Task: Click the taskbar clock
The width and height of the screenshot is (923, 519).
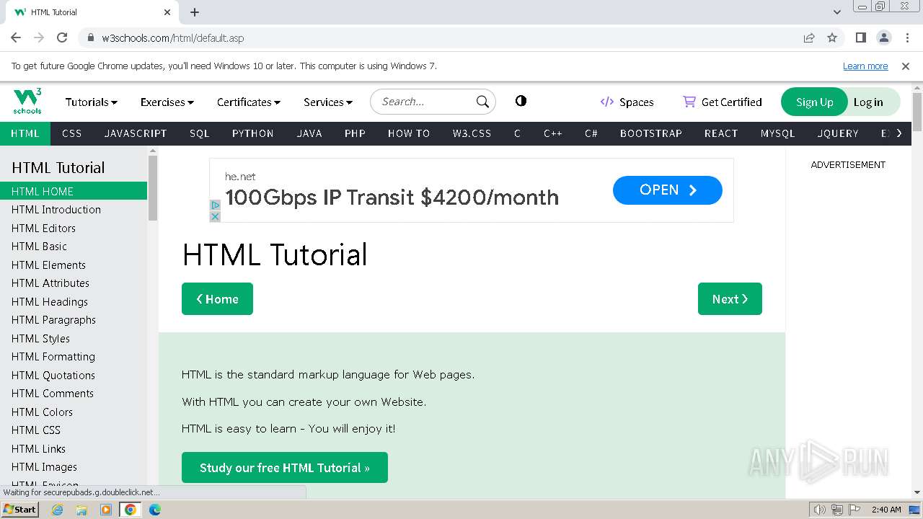Action: pyautogui.click(x=886, y=510)
